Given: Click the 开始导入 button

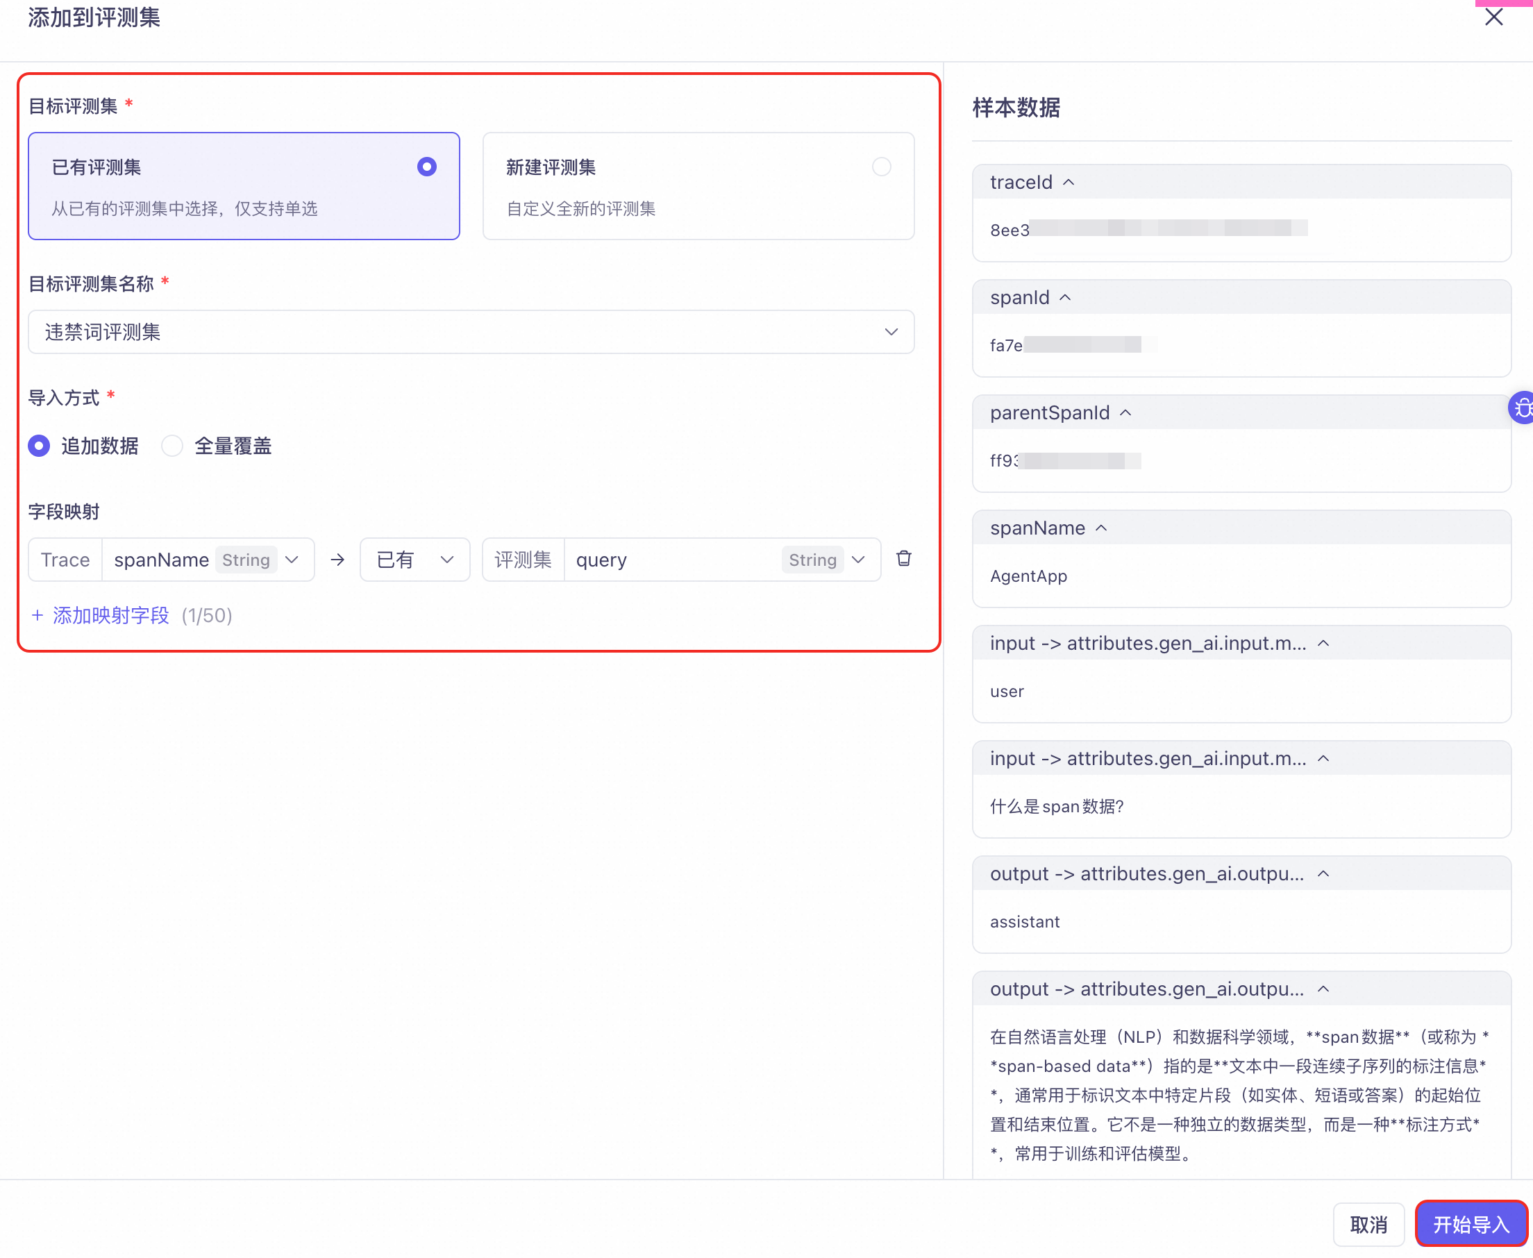Looking at the screenshot, I should point(1470,1225).
